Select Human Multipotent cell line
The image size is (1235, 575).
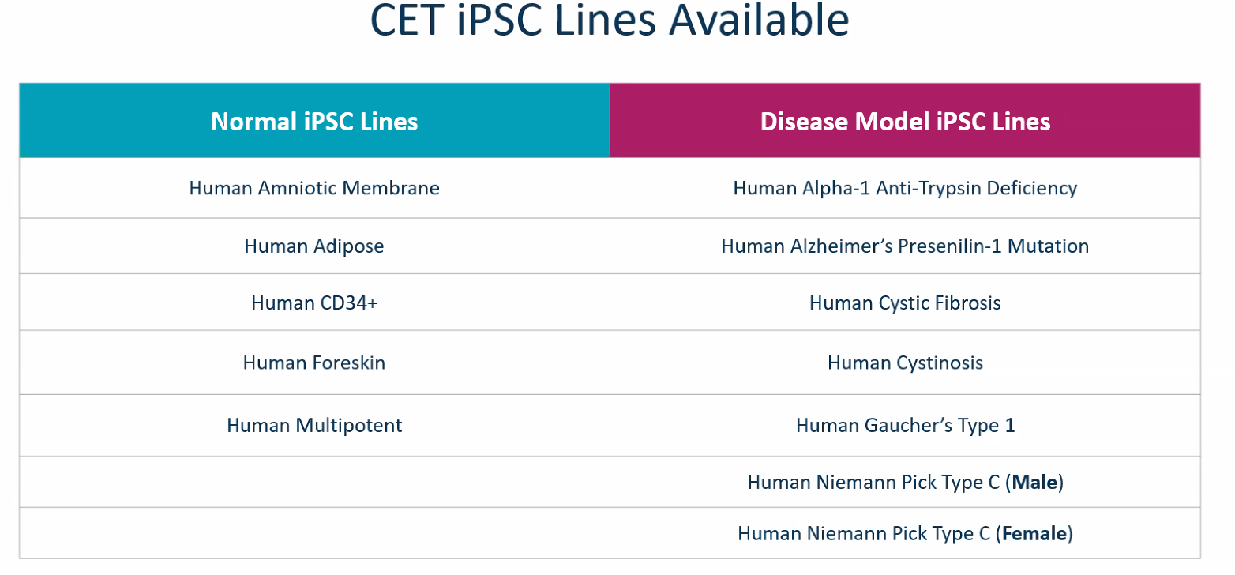click(x=314, y=425)
